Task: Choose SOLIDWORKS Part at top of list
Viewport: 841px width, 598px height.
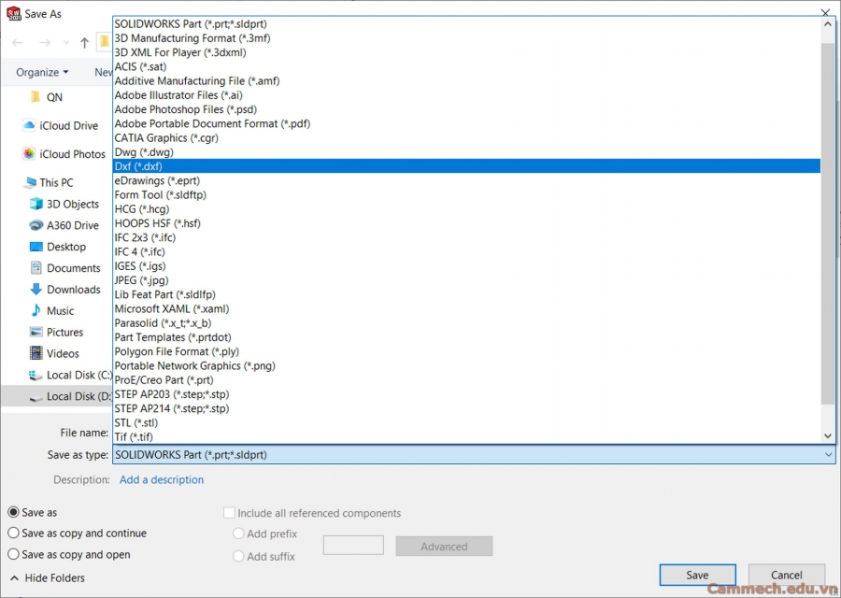Action: click(x=466, y=23)
